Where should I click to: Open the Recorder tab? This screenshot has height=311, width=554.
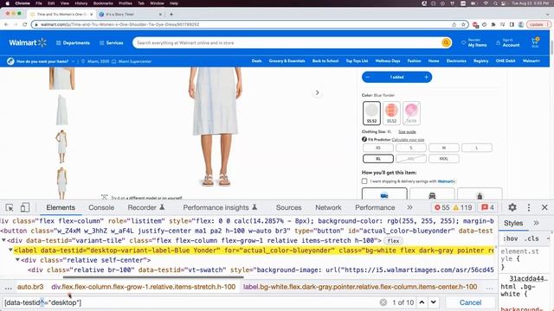(146, 207)
